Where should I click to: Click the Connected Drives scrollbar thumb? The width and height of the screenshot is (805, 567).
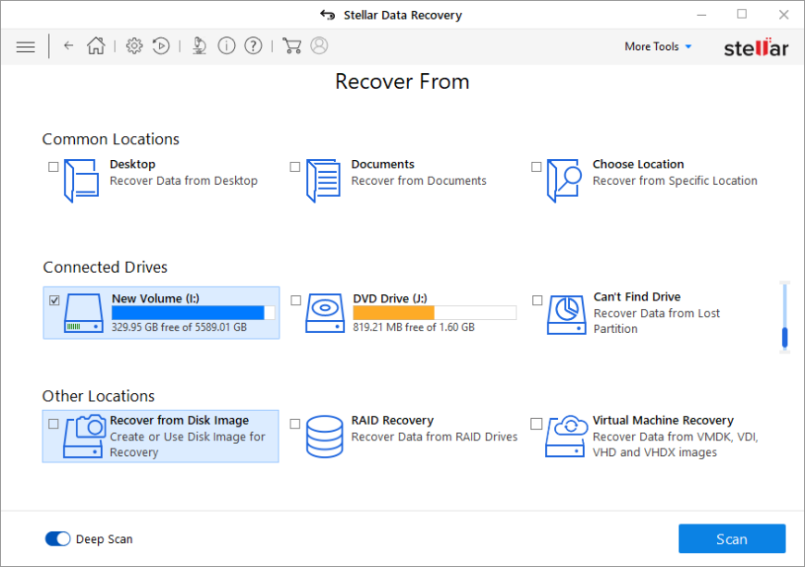pyautogui.click(x=785, y=338)
